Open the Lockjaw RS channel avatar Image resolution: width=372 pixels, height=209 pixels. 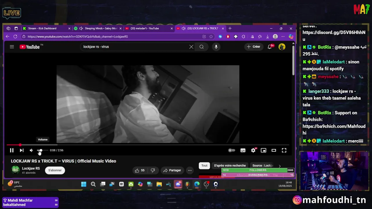15,170
